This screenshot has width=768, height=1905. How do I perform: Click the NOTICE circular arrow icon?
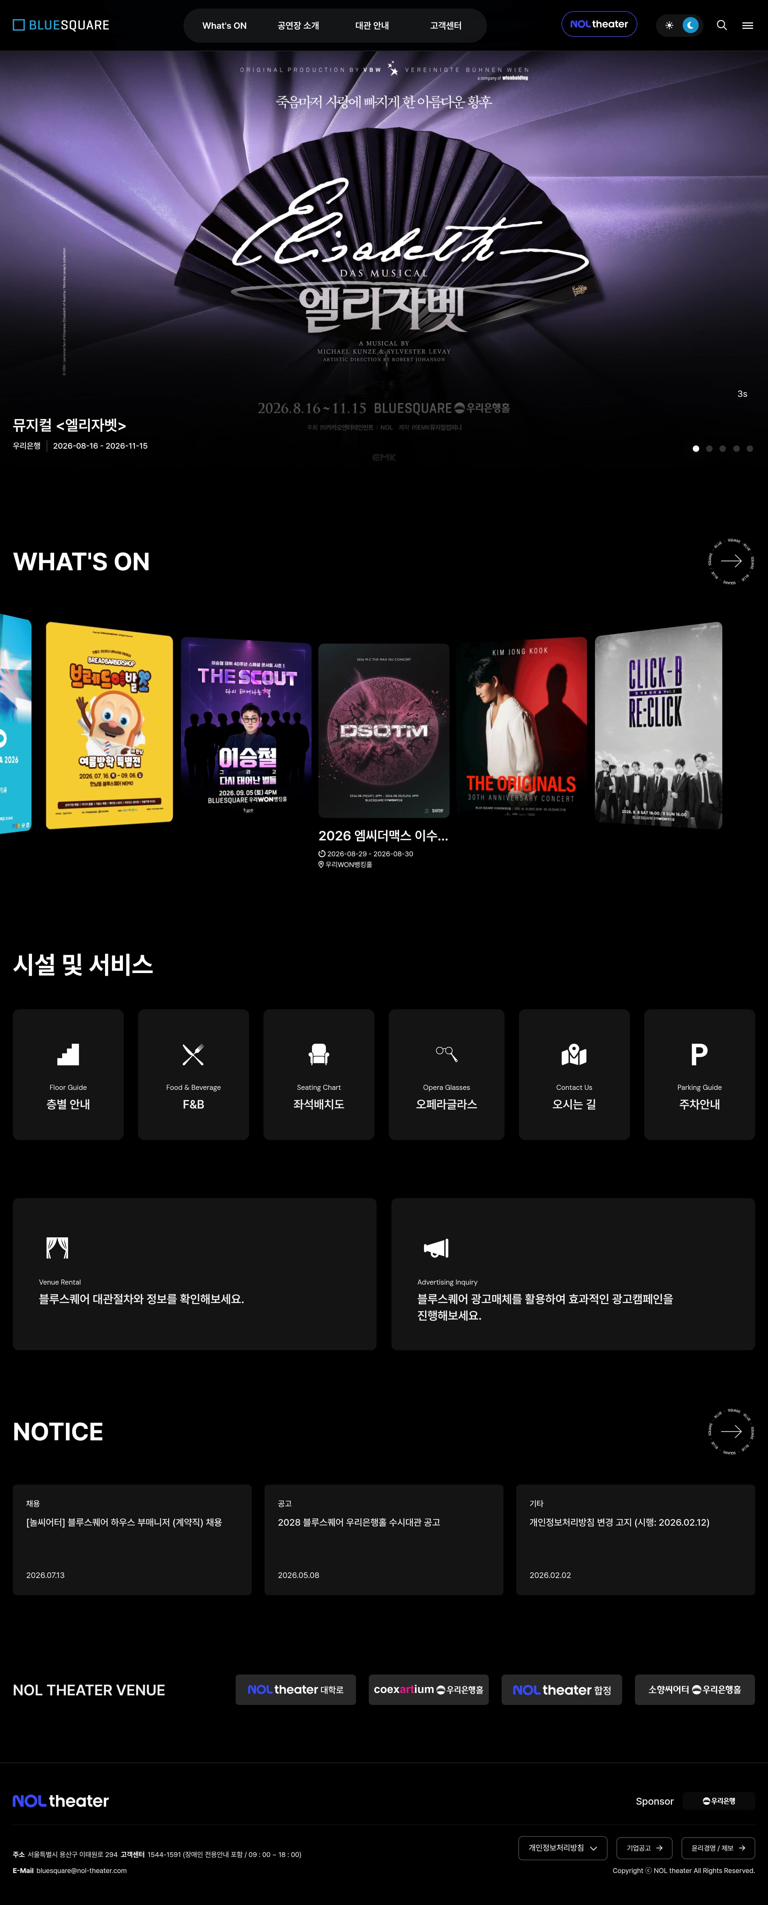pyautogui.click(x=731, y=1432)
